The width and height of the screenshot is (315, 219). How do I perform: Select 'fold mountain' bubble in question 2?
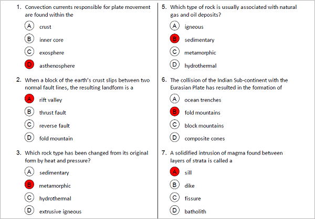point(29,138)
